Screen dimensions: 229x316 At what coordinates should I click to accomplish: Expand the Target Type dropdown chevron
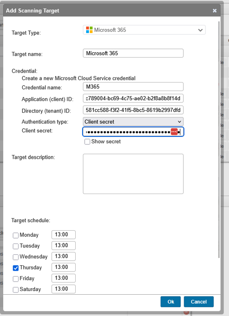tap(200, 30)
